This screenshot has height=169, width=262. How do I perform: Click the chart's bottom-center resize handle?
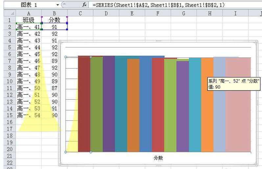point(158,166)
